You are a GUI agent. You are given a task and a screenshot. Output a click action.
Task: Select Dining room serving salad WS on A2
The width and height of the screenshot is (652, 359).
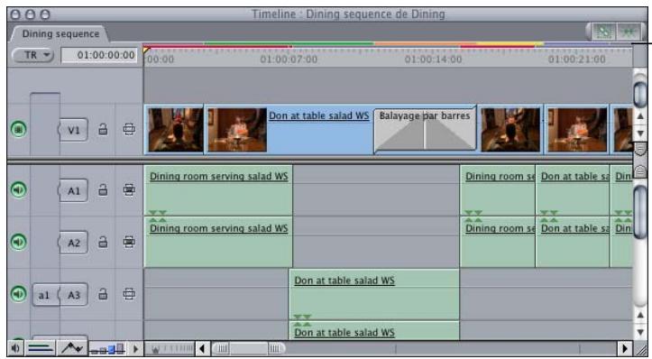click(x=218, y=242)
